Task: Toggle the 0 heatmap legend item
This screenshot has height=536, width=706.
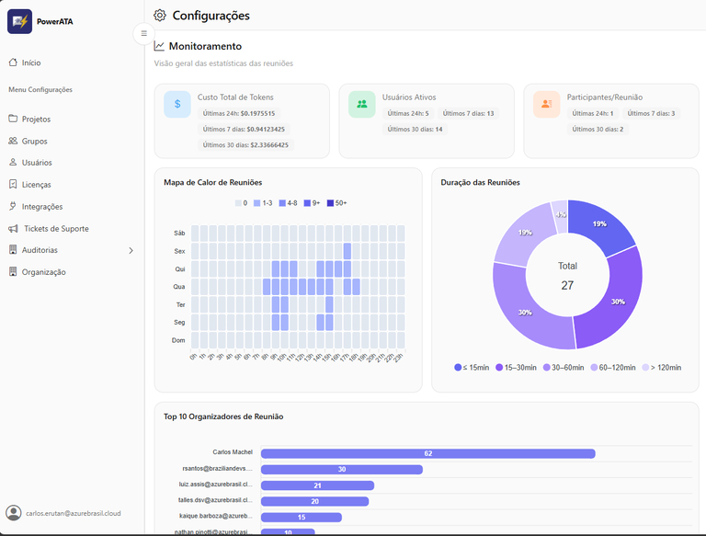Action: pyautogui.click(x=242, y=203)
